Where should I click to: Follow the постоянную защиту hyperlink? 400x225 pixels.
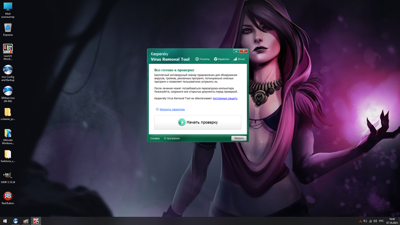pos(225,98)
